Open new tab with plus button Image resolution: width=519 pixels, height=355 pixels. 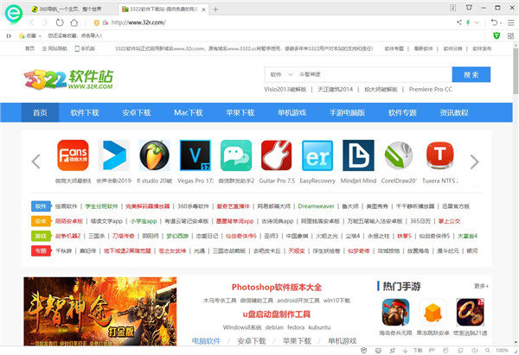215,10
